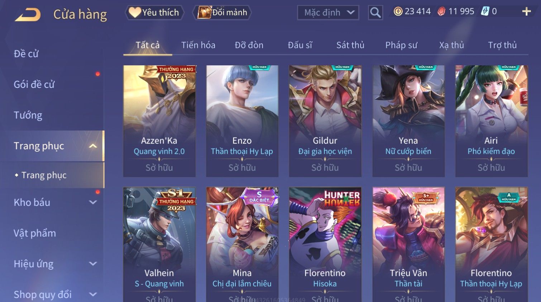Open Đổi mảnh fragment exchange
This screenshot has width=541, height=302.
pyautogui.click(x=222, y=13)
